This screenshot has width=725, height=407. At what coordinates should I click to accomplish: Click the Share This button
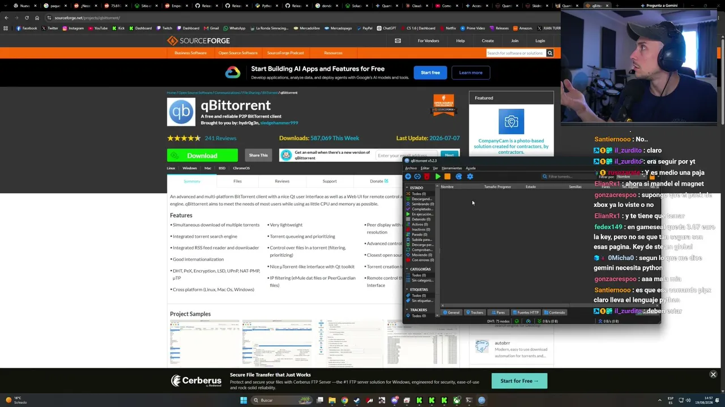[x=258, y=155]
